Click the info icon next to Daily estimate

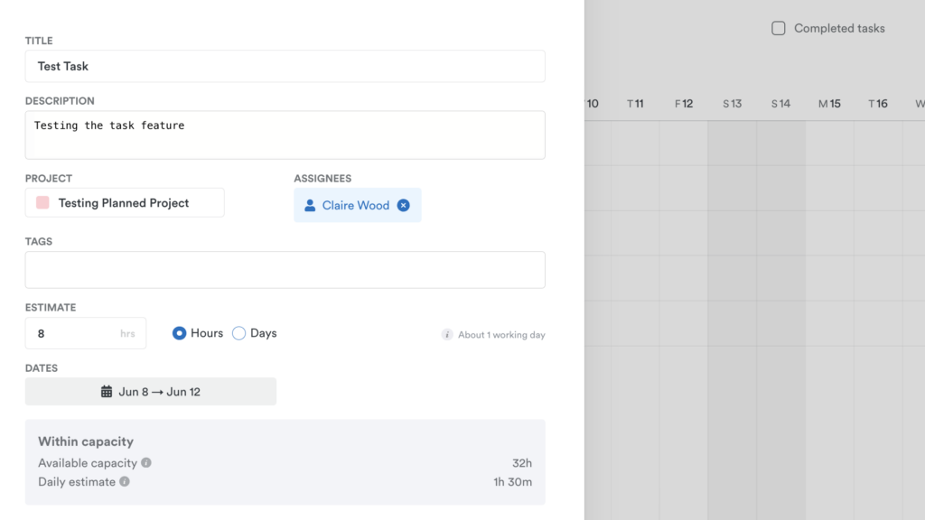[125, 482]
